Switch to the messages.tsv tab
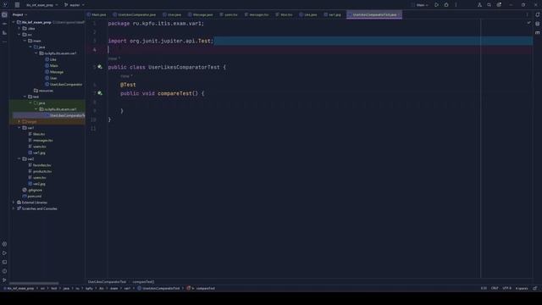Viewport: 542px width, 305px height. point(257,14)
